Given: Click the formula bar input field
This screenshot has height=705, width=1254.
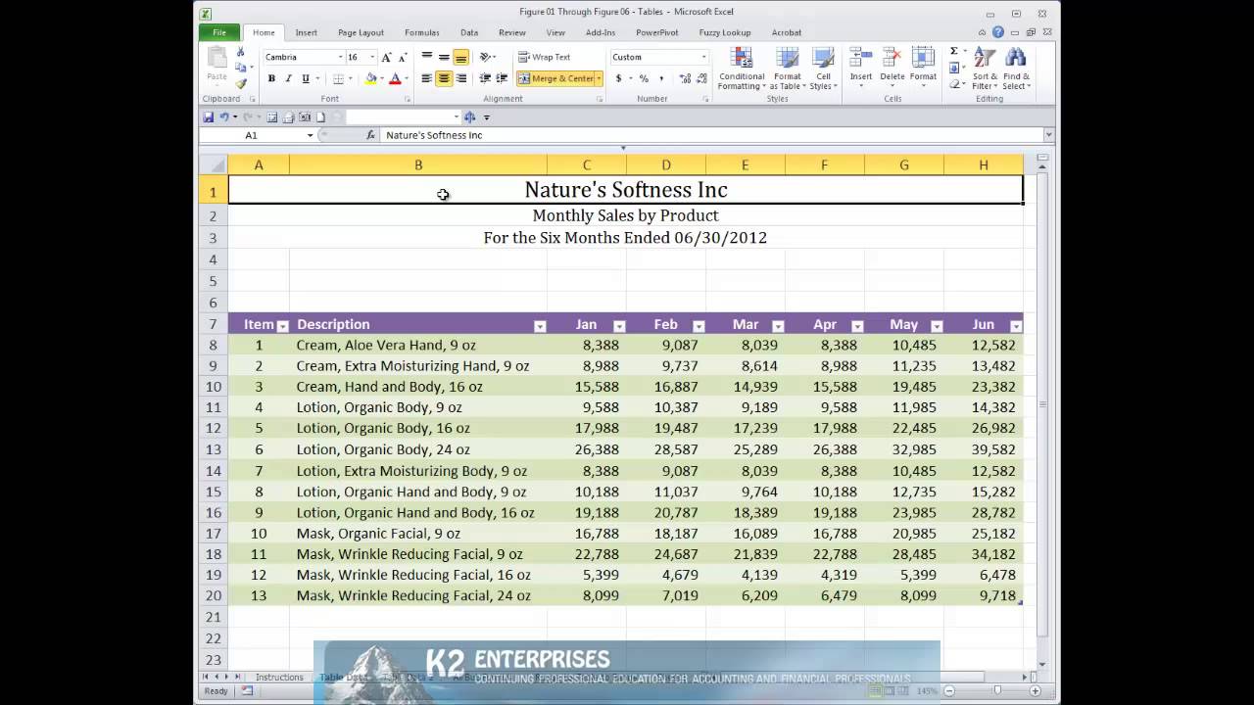Looking at the screenshot, I should click(x=711, y=135).
